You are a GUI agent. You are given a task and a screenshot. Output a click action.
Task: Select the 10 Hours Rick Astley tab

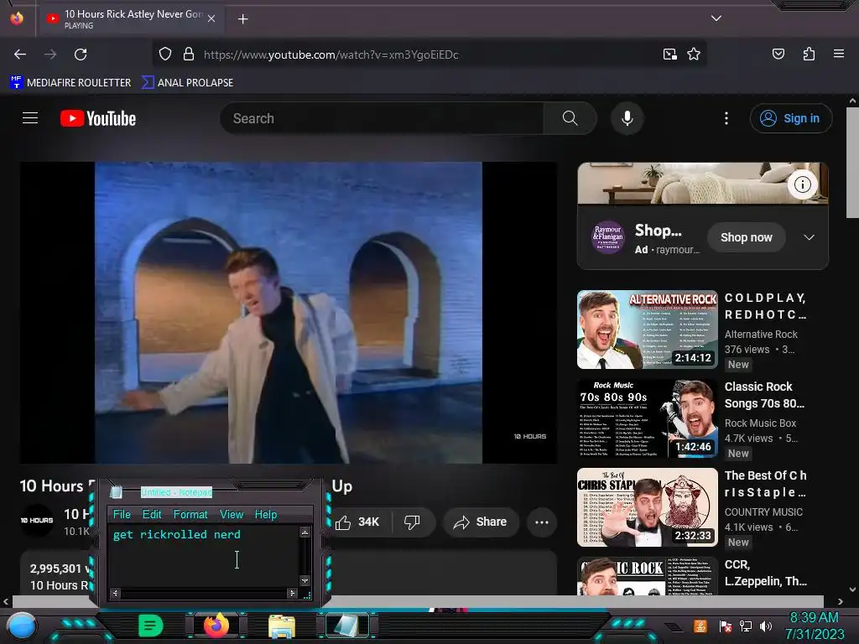[130, 19]
